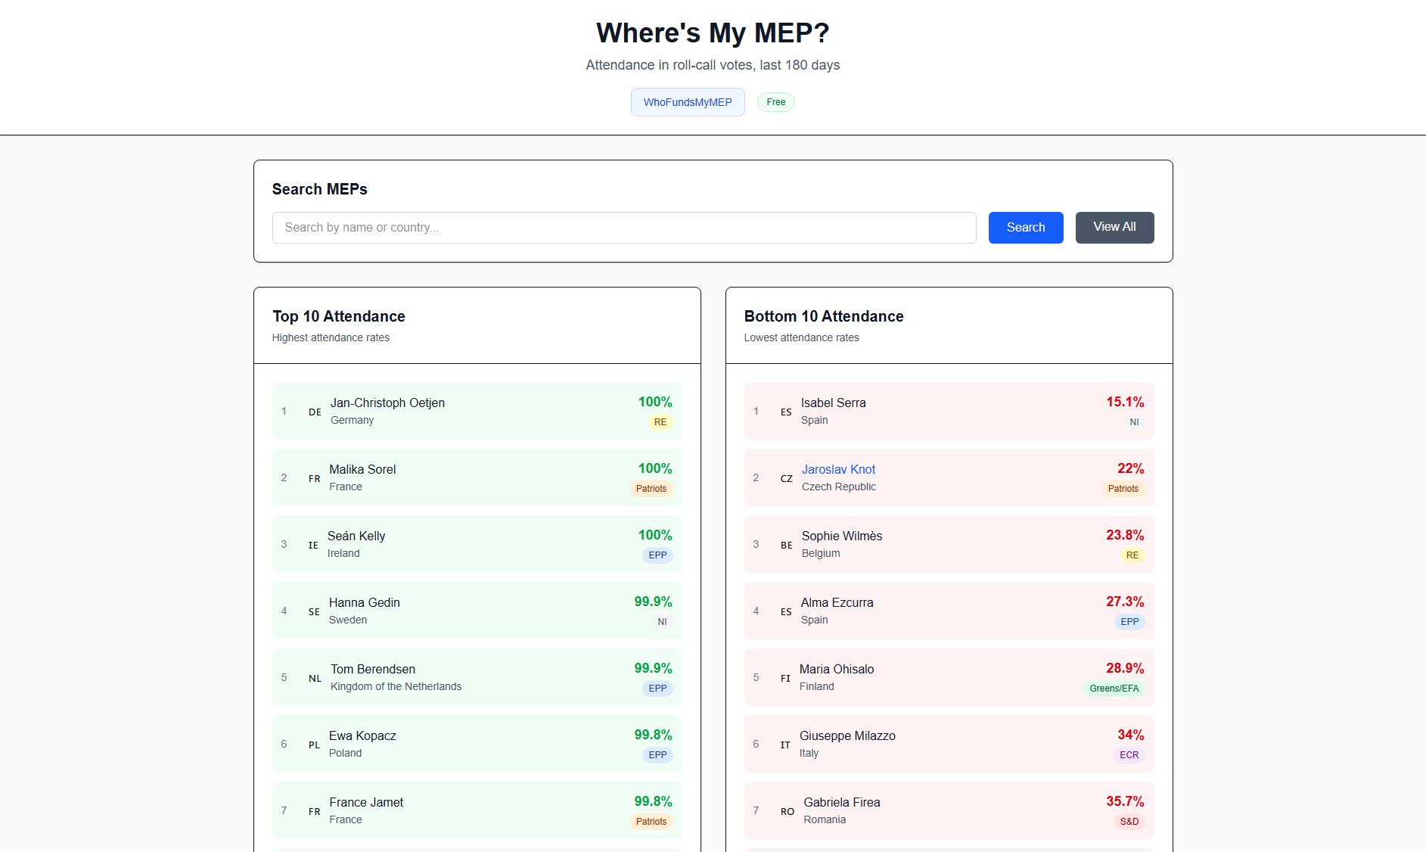Select Malika Sorel in the top list
The height and width of the screenshot is (852, 1426).
click(x=362, y=469)
